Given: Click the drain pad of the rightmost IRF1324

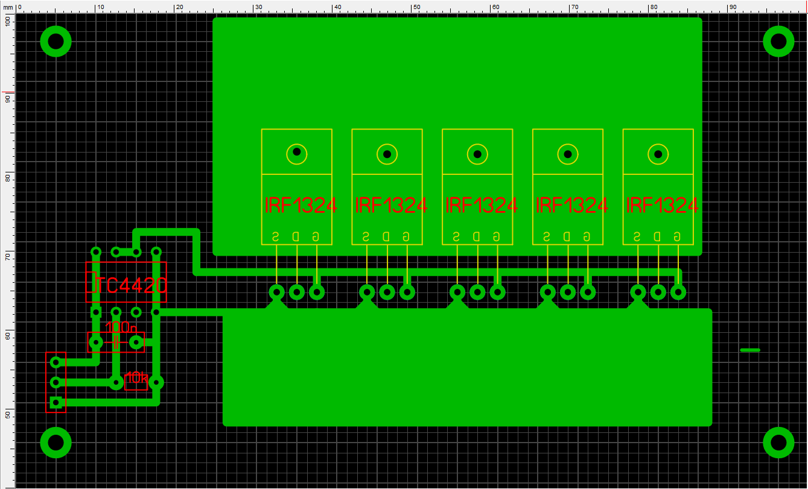Looking at the screenshot, I should tap(658, 292).
